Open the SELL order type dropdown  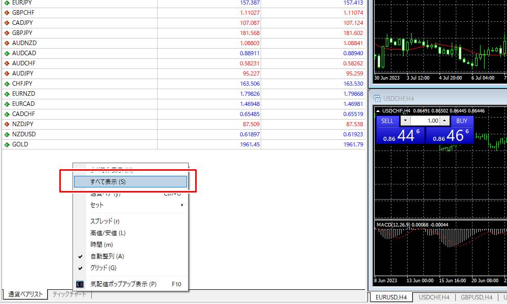[404, 121]
